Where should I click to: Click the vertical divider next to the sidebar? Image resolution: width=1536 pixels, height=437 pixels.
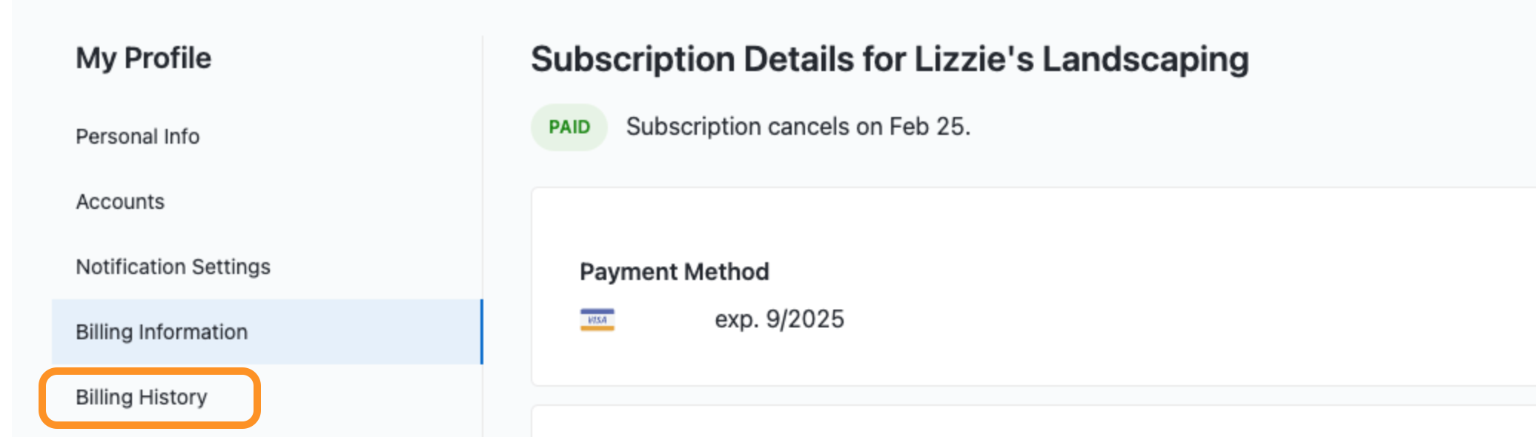483,185
